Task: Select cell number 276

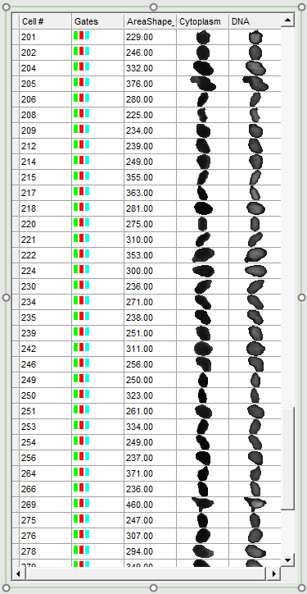Action: (29, 536)
